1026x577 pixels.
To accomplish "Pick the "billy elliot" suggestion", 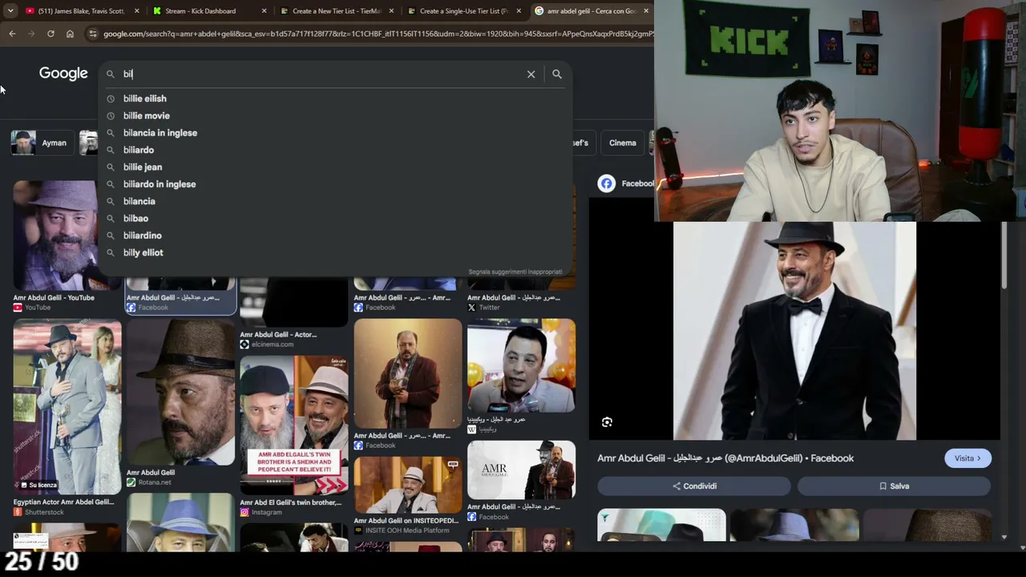I will click(x=335, y=252).
